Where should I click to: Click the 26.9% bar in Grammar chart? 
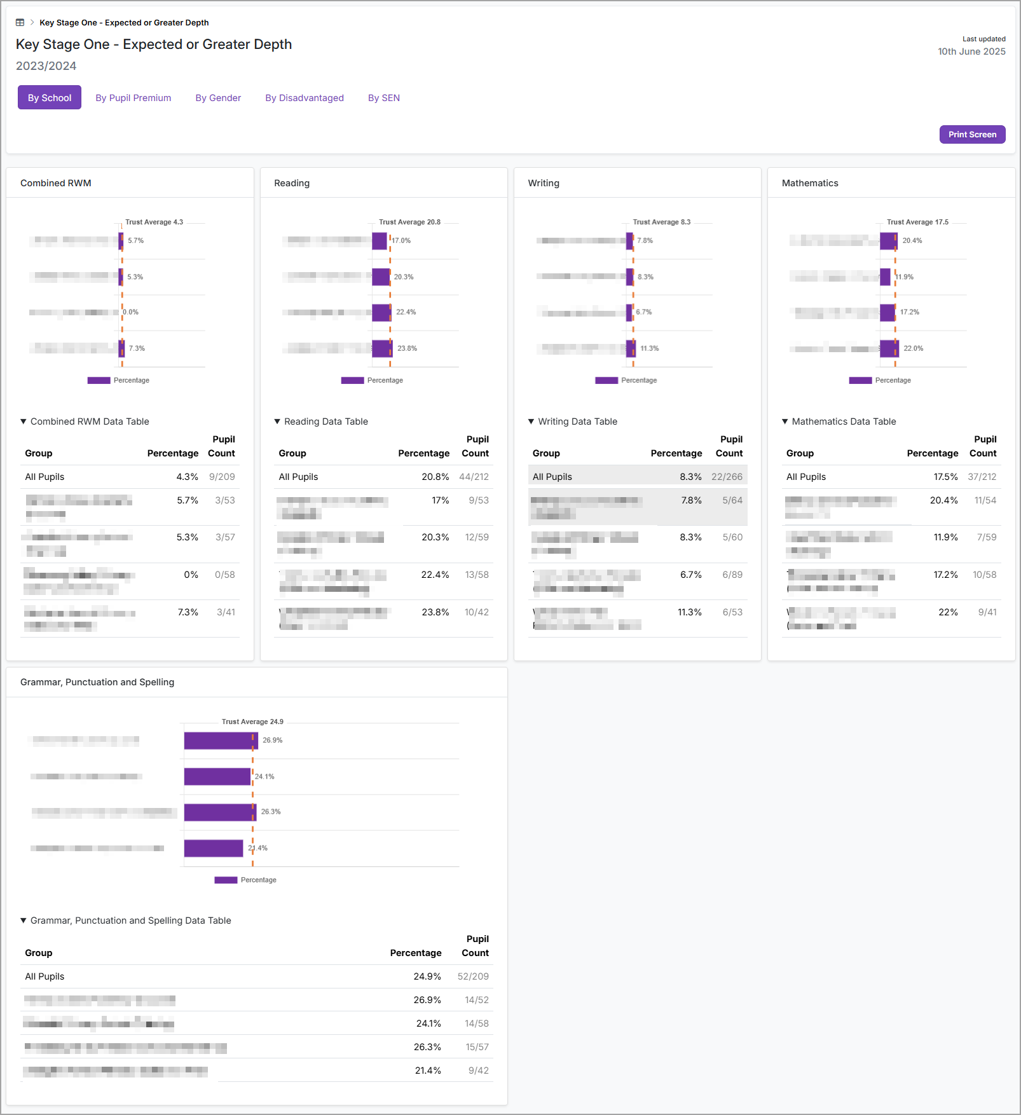pyautogui.click(x=221, y=741)
